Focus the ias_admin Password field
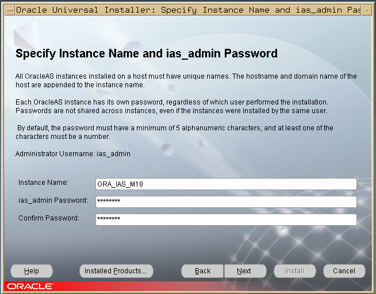Viewport: 376px width, 294px height. (x=226, y=202)
